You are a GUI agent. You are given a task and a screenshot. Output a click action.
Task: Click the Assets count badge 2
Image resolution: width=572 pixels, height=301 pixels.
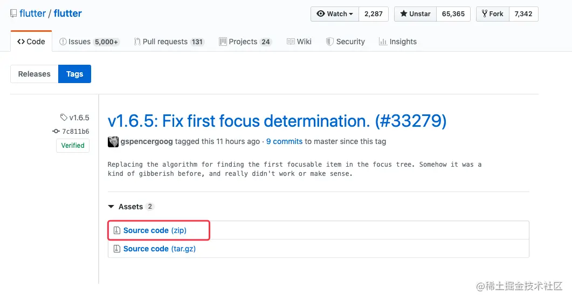[149, 207]
